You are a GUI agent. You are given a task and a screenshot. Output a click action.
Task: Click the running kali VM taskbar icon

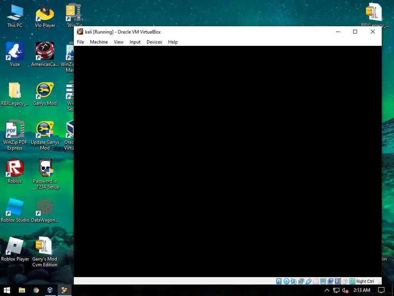(x=64, y=290)
